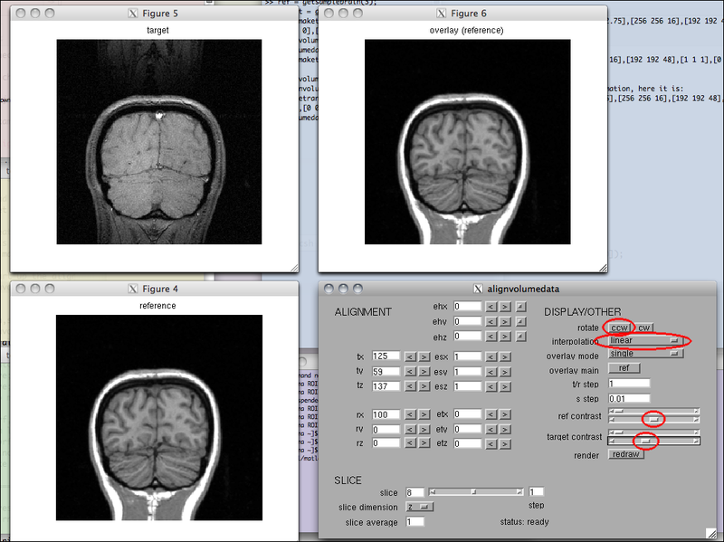The image size is (724, 542).
Task: Click the redraw render button
Action: pyautogui.click(x=625, y=454)
